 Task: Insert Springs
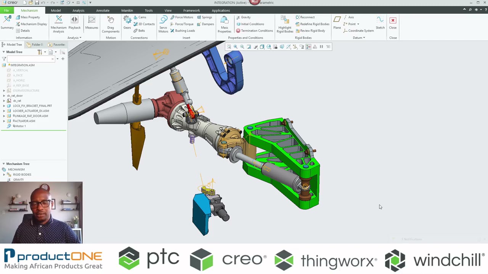204,17
